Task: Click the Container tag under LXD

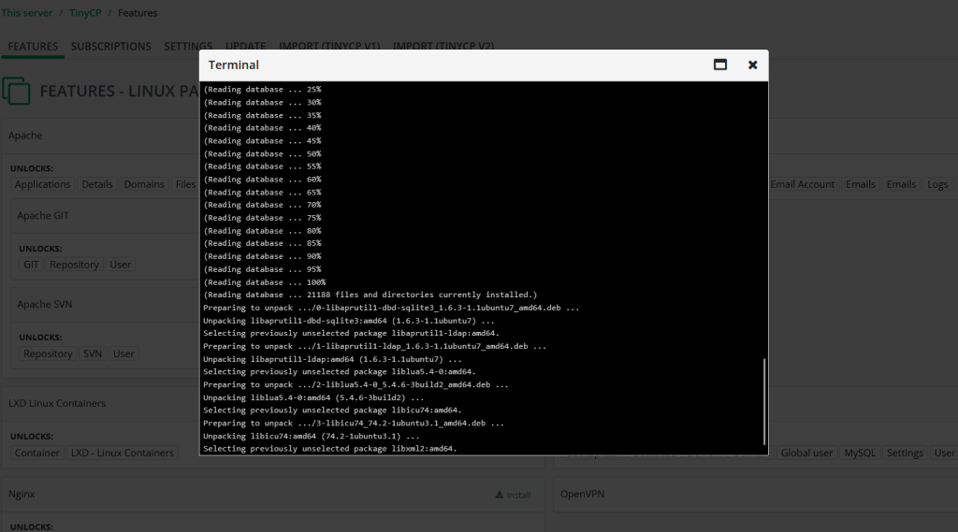Action: (37, 453)
